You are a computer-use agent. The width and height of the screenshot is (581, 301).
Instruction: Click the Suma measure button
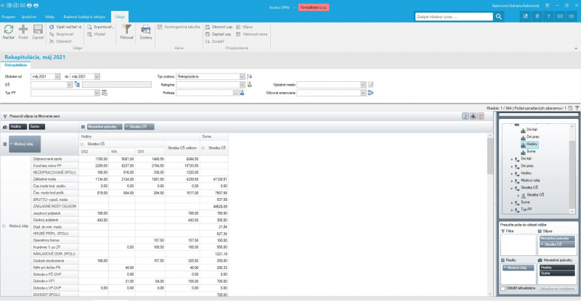(34, 126)
